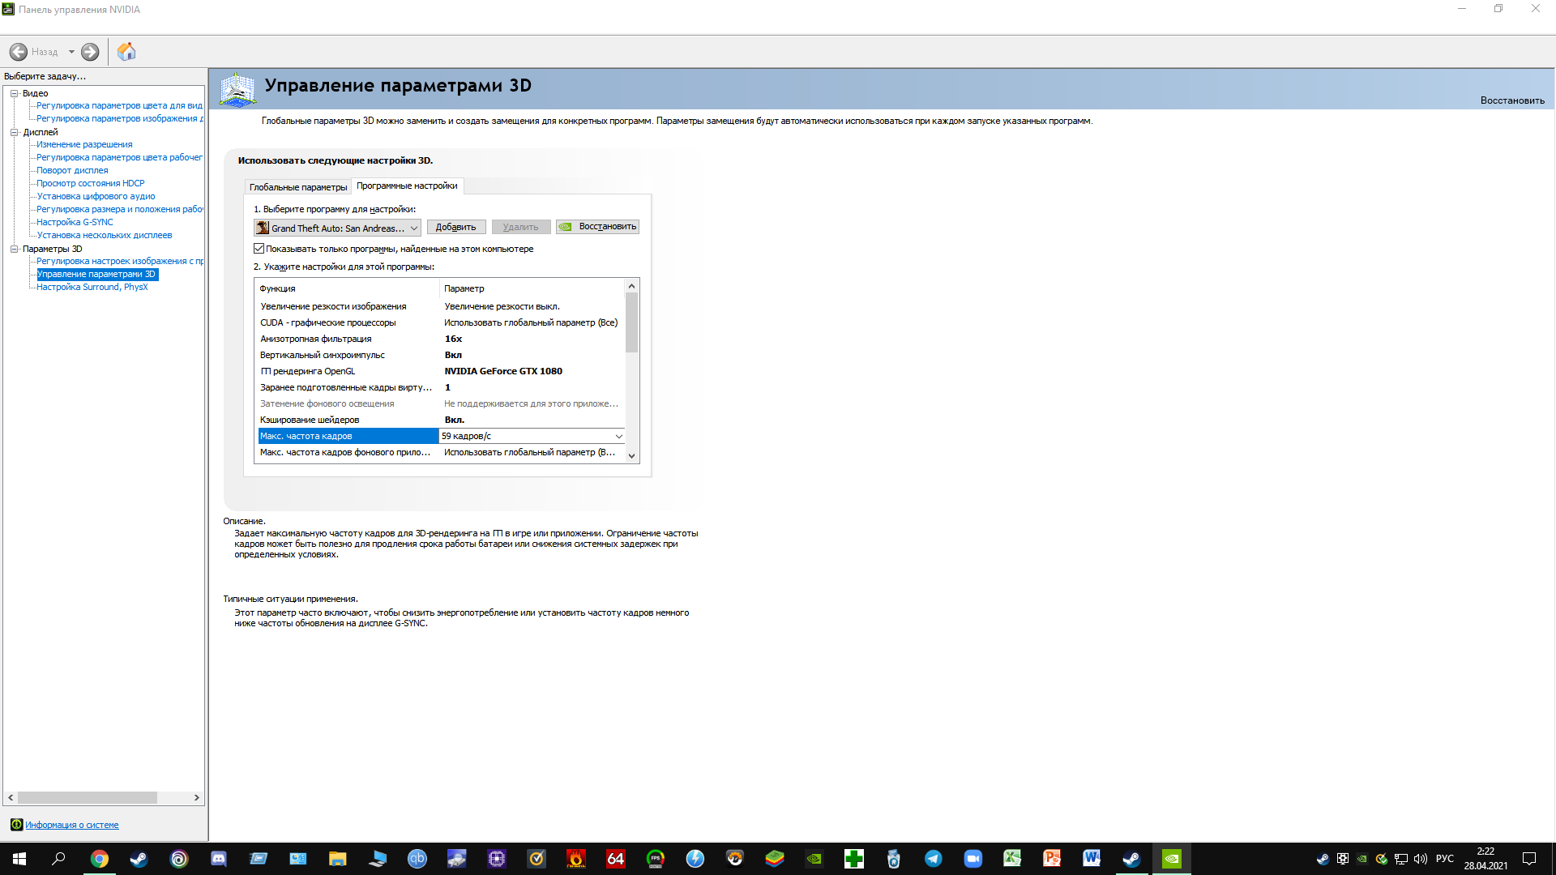Screen dimensions: 1556x875
Task: Collapse the Дисплей tree node
Action: click(x=14, y=132)
